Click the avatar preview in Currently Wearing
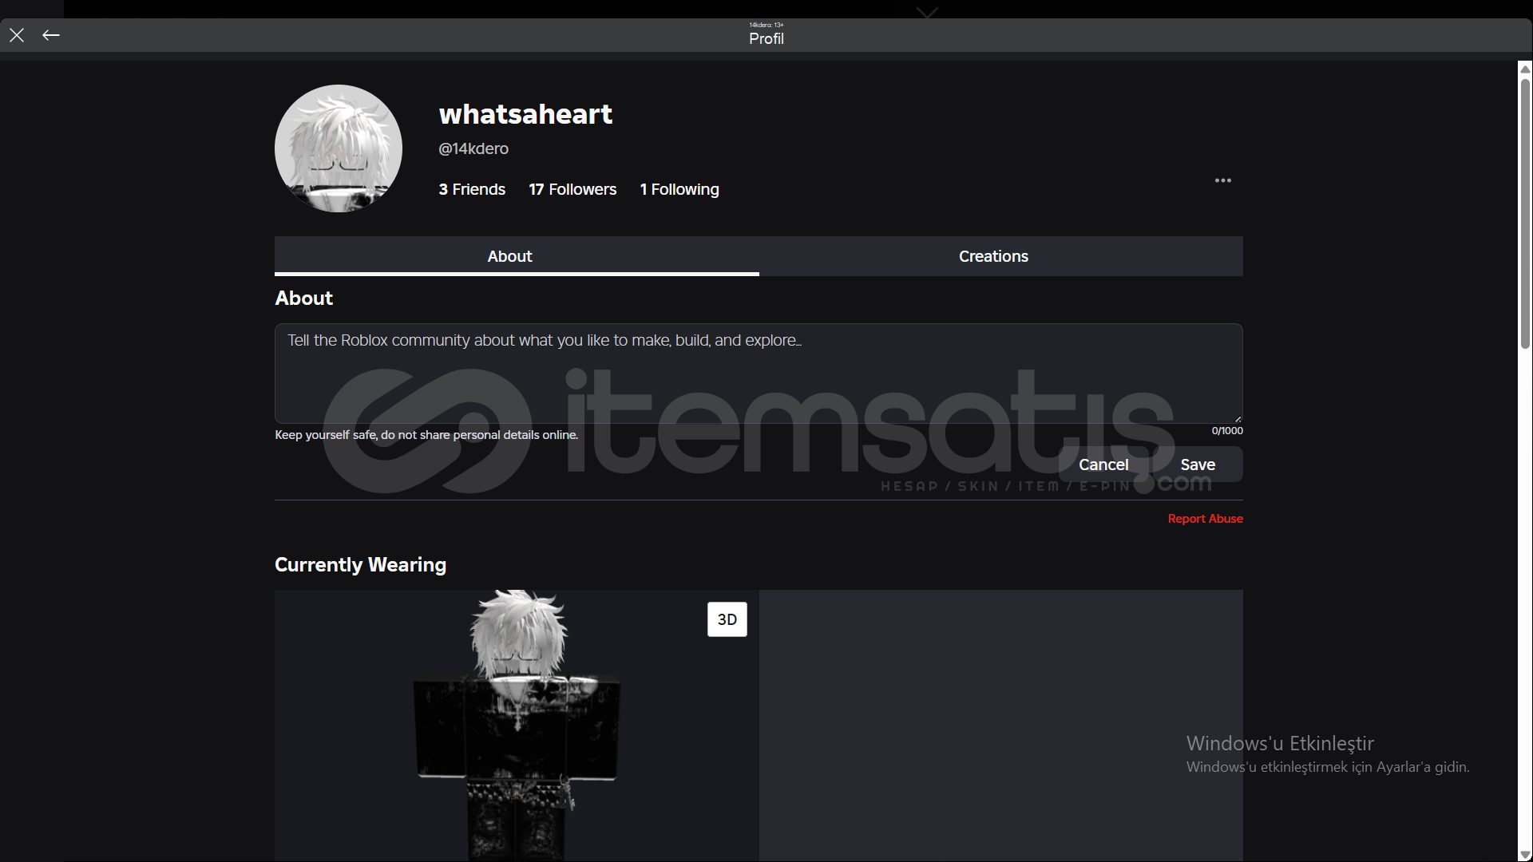The height and width of the screenshot is (862, 1533). click(517, 725)
